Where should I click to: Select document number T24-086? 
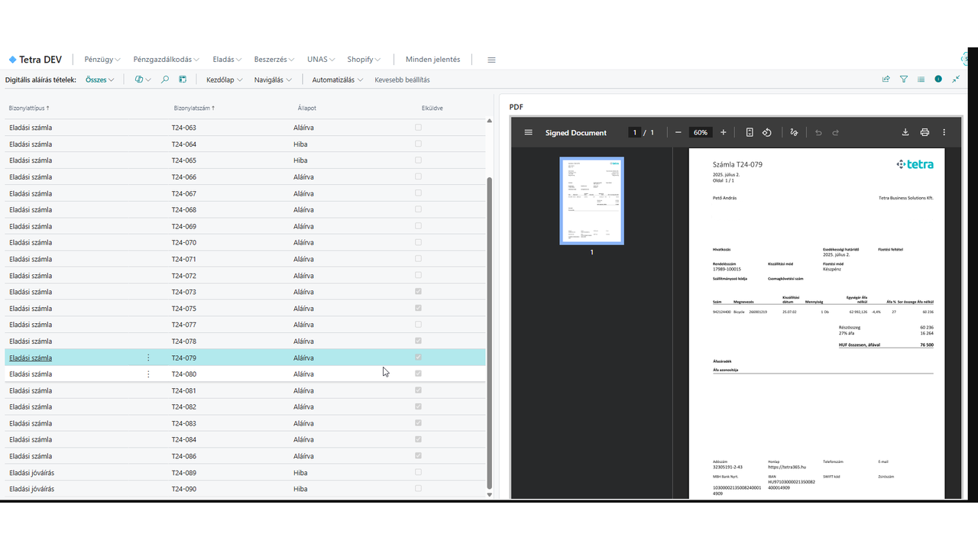click(184, 456)
